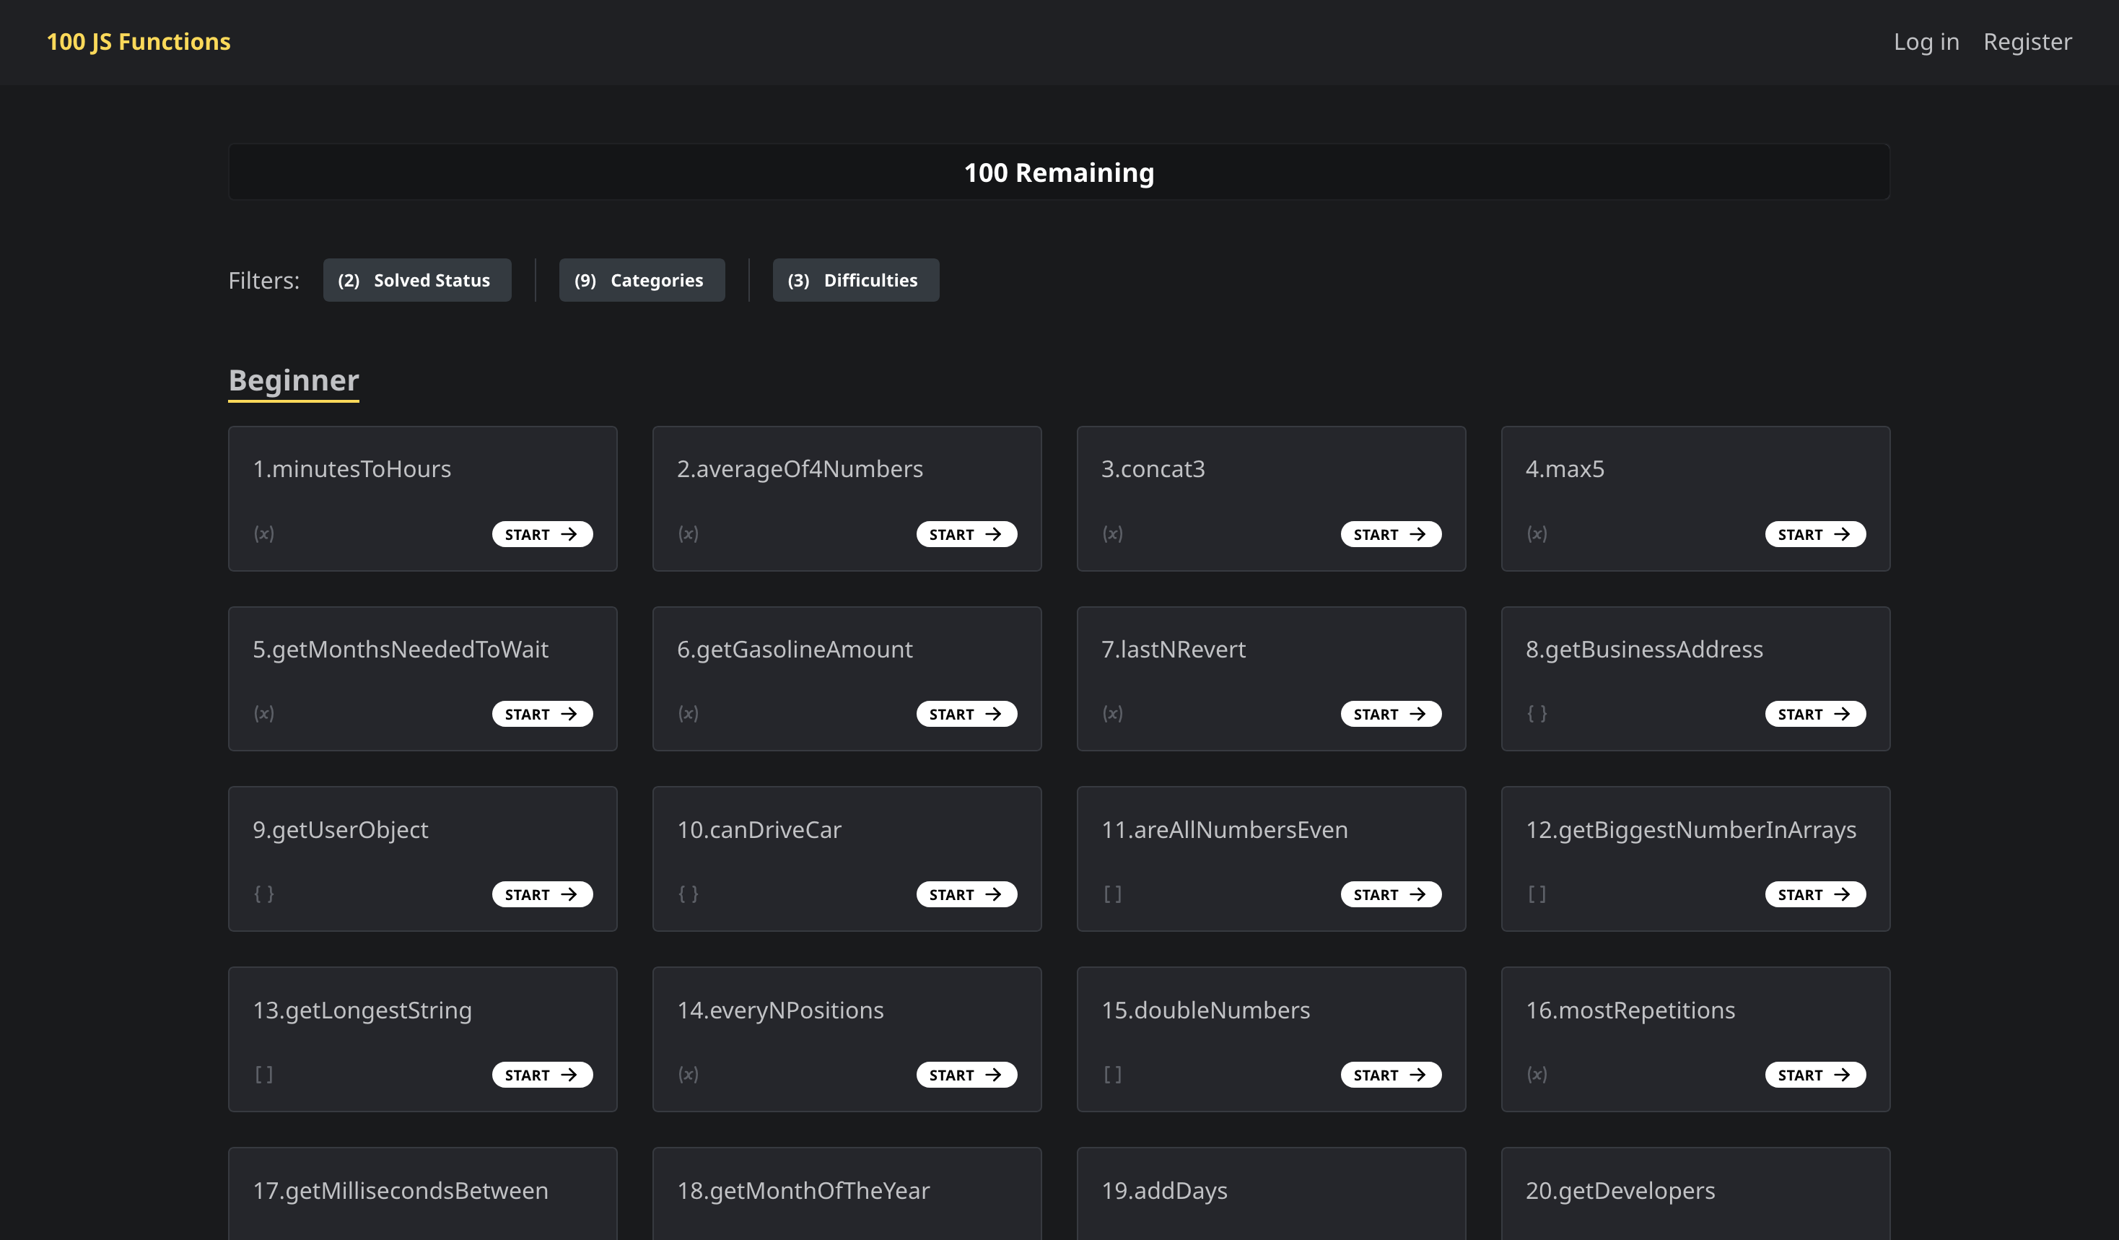Start the doubleNumbers challenge
This screenshot has width=2119, height=1240.
pos(1391,1075)
